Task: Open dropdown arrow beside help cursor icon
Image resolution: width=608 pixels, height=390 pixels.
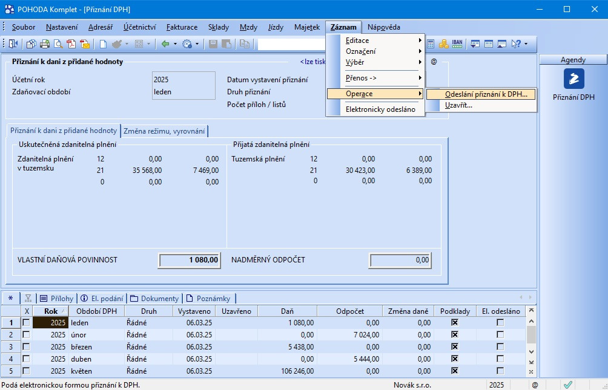Action: [x=526, y=44]
